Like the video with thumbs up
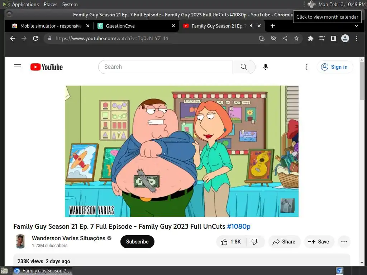This screenshot has width=367, height=275. point(231,242)
